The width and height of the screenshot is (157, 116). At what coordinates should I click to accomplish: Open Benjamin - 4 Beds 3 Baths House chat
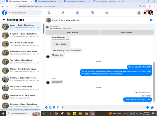[x=21, y=35]
